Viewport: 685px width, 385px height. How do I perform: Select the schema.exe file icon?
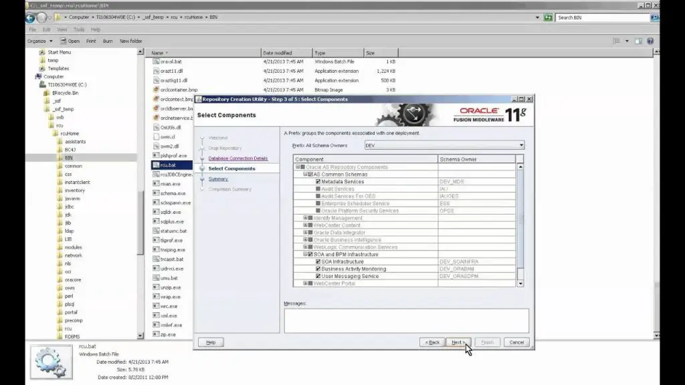click(x=156, y=193)
